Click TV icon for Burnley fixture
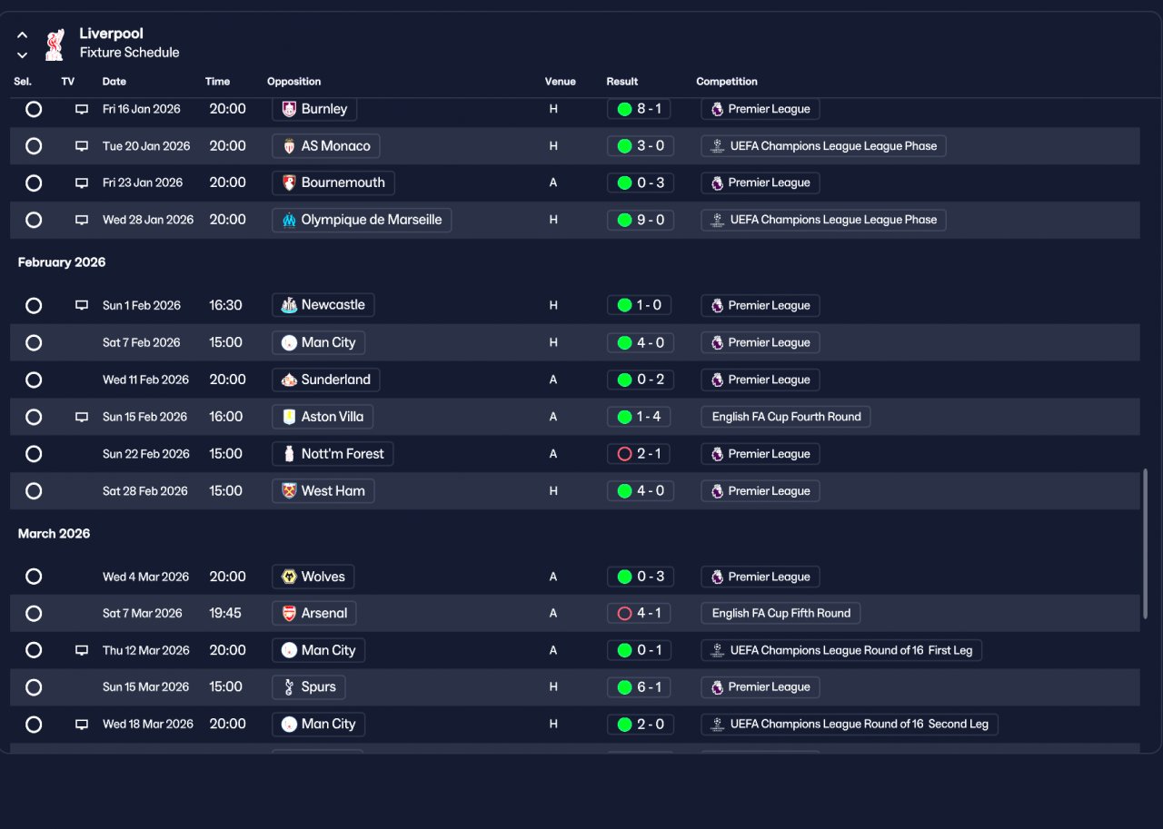Image resolution: width=1163 pixels, height=829 pixels. tap(82, 109)
